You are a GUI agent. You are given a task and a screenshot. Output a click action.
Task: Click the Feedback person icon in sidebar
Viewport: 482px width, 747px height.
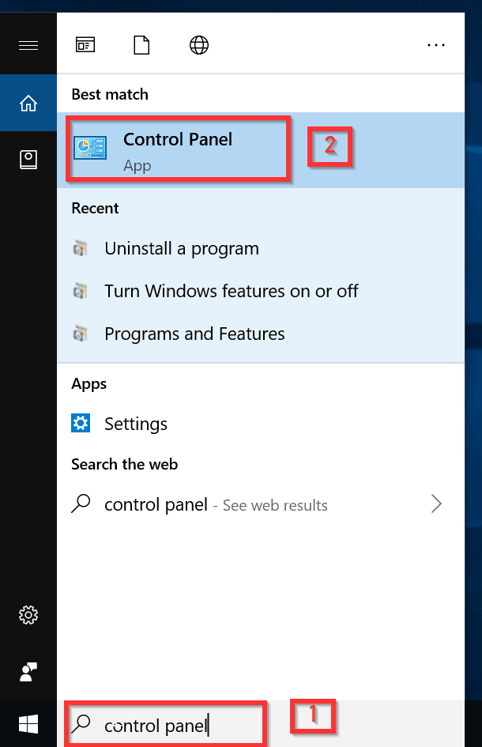[x=28, y=672]
